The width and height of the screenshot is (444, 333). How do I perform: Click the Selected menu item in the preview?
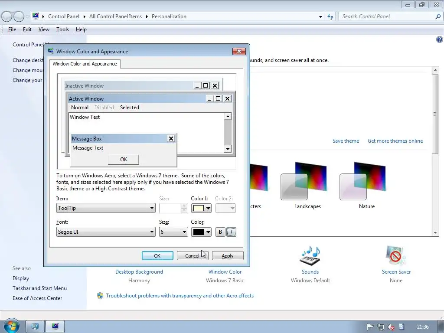tap(130, 108)
